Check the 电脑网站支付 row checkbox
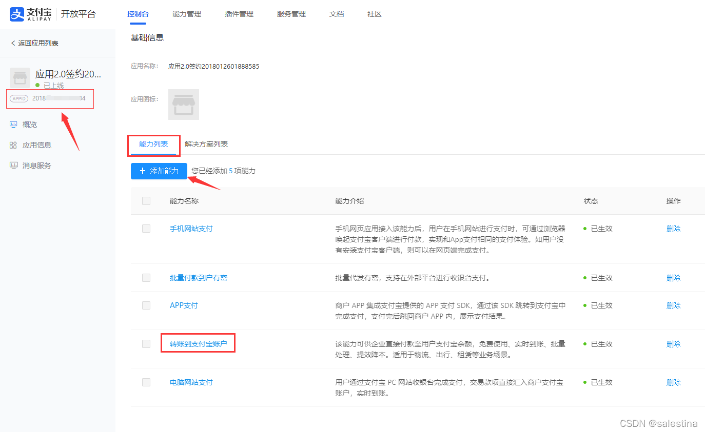Screen dimensions: 705x432 [146, 382]
